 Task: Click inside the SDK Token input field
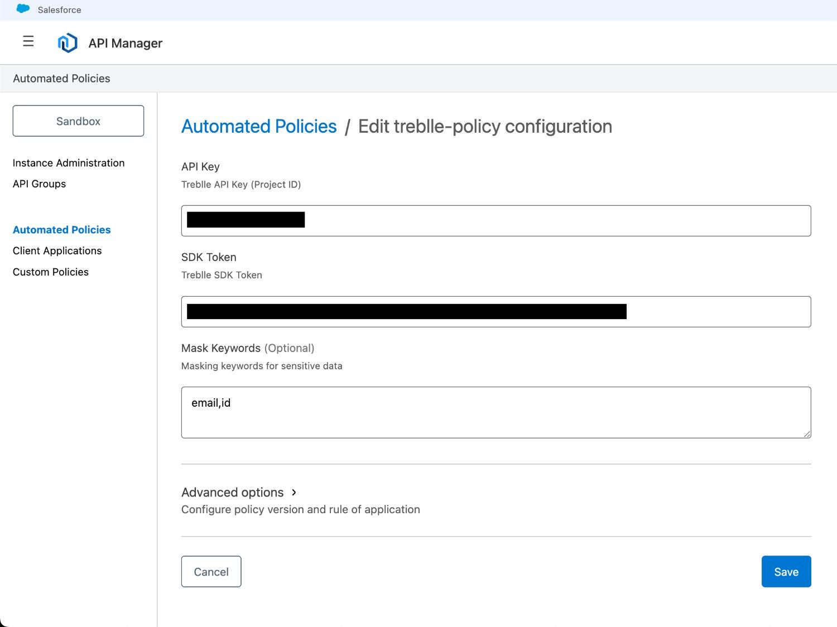click(496, 311)
